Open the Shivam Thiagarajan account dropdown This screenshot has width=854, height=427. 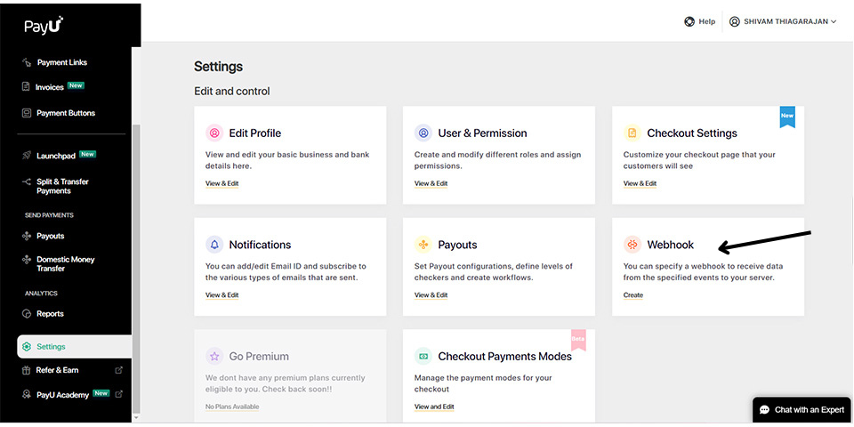[783, 21]
